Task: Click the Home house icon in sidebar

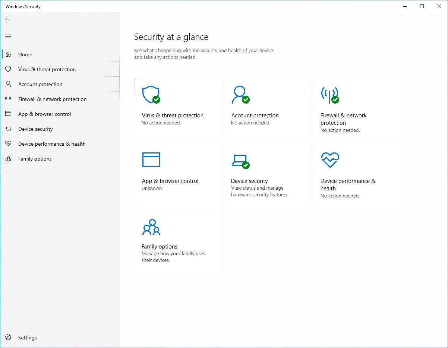Action: tap(8, 54)
